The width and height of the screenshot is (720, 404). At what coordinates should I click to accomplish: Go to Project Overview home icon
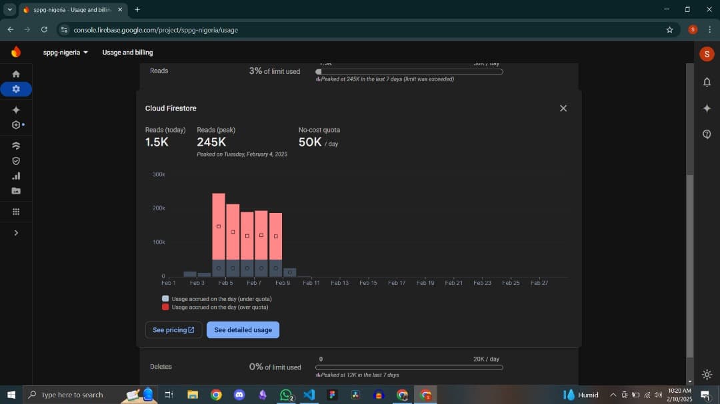16,74
